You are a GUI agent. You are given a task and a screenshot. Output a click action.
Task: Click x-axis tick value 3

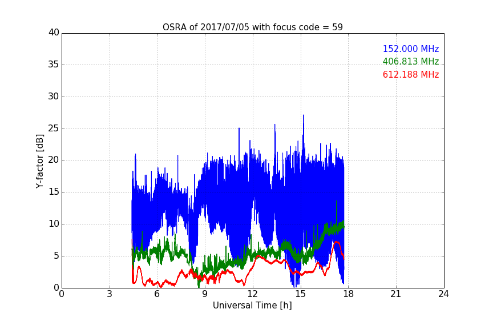tap(110, 294)
